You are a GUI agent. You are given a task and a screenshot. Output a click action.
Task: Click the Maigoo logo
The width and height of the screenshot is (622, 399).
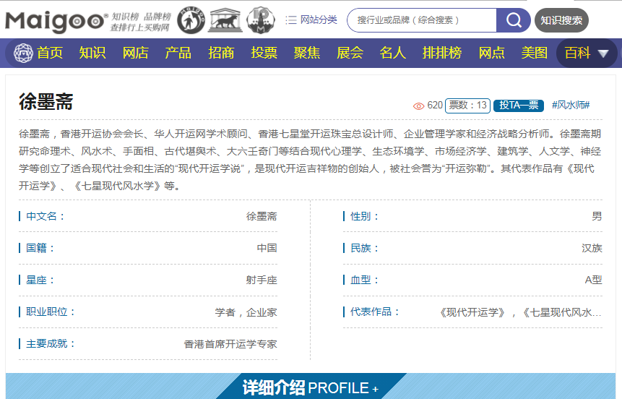56,21
